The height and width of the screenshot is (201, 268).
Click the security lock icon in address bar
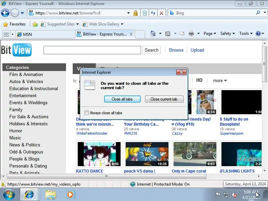[135, 13]
